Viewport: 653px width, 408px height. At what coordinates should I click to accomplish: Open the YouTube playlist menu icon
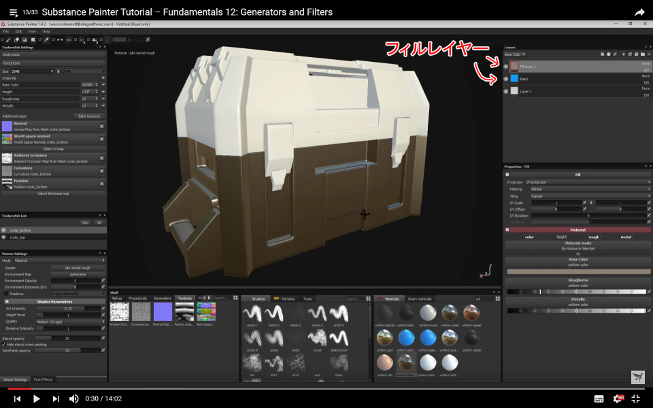tap(14, 12)
